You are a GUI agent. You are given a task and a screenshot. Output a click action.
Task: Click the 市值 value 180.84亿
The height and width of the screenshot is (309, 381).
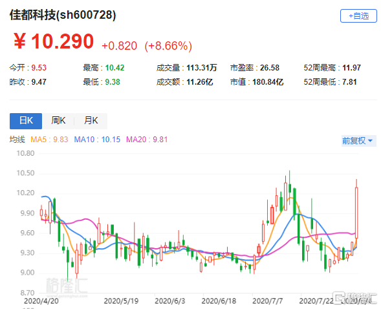[x=268, y=82]
